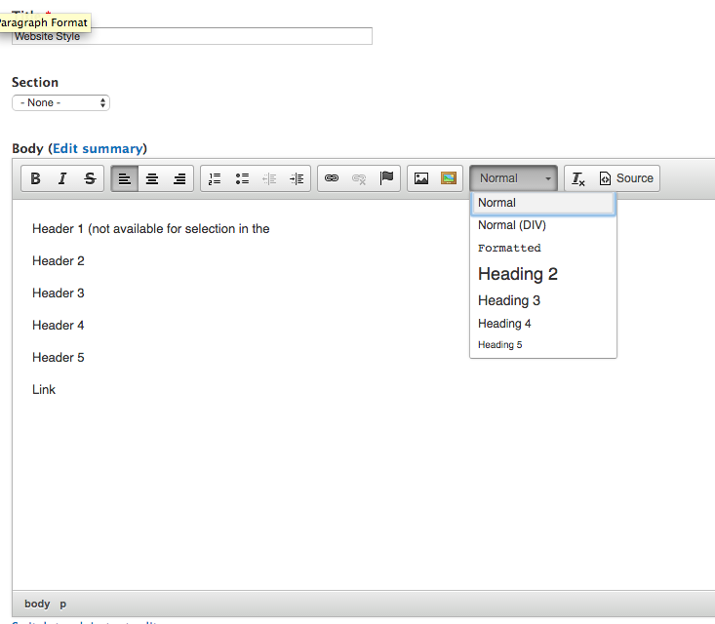
Task: Click the increase indent icon
Action: tap(297, 178)
